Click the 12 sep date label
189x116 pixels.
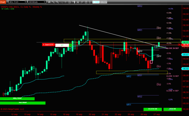[x=14, y=114]
